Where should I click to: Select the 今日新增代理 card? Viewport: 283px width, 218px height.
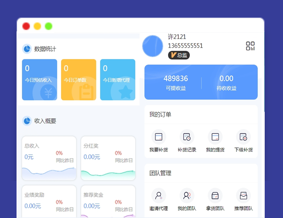(118, 80)
